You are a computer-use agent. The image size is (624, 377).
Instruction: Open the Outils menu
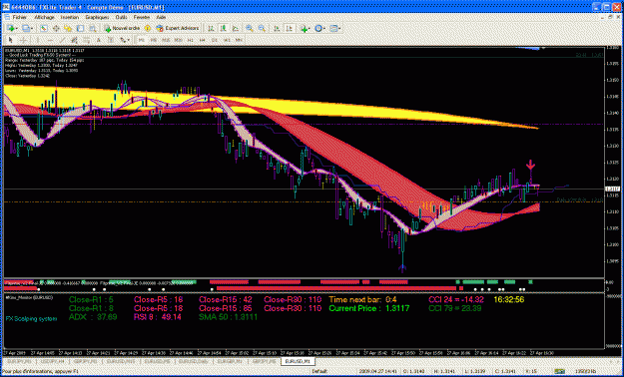pos(122,18)
